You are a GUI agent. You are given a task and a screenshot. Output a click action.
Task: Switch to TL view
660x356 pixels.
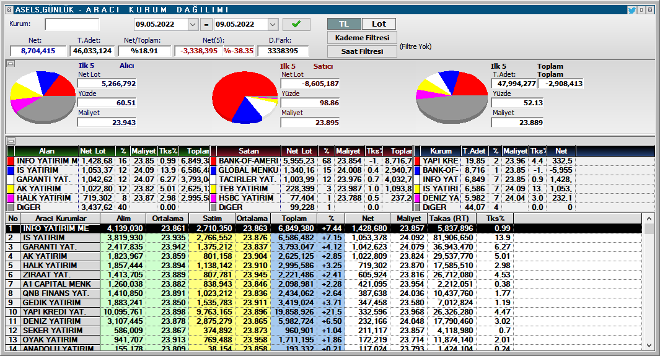click(x=344, y=24)
